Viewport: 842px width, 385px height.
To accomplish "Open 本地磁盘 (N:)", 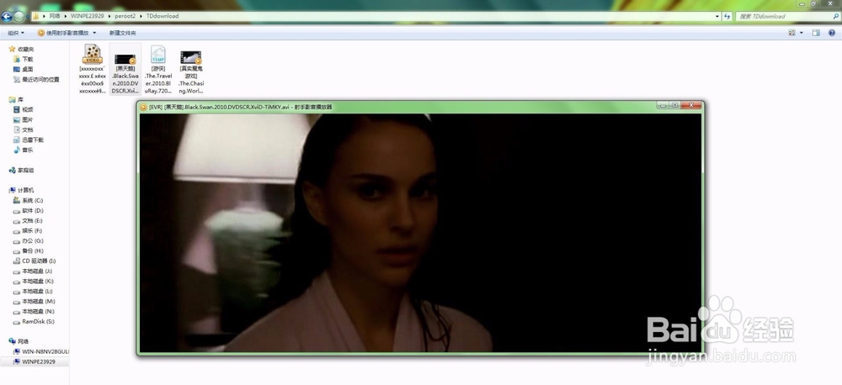I will point(34,312).
